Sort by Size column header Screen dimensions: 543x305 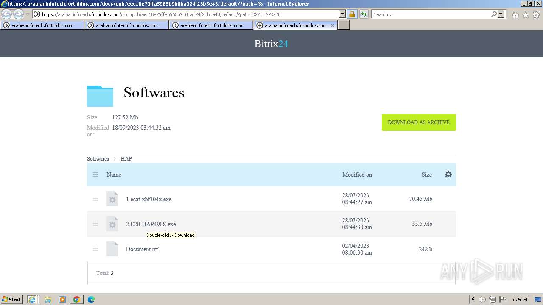[x=427, y=175]
